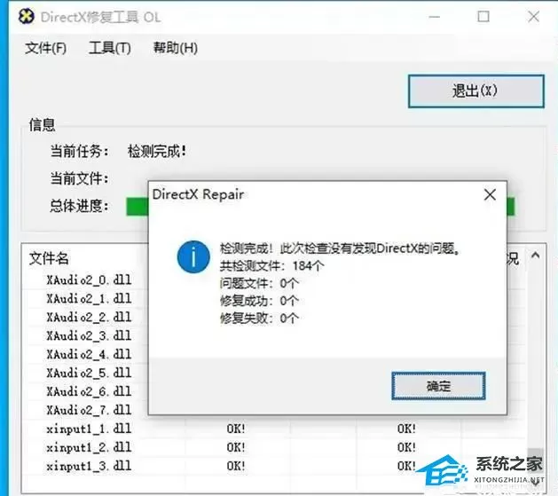Click the blue information icon in dialog
This screenshot has width=558, height=496.
193,257
